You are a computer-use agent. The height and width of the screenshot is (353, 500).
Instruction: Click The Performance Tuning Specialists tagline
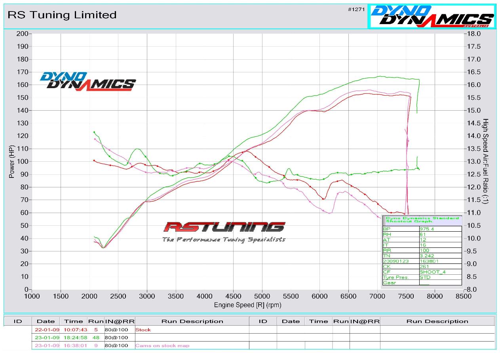pyautogui.click(x=224, y=240)
